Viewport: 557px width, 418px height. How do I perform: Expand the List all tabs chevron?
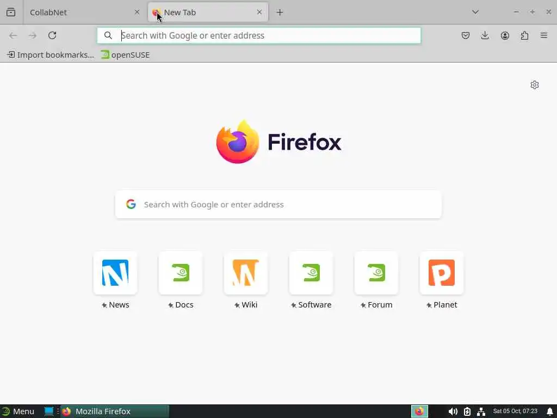(x=475, y=12)
